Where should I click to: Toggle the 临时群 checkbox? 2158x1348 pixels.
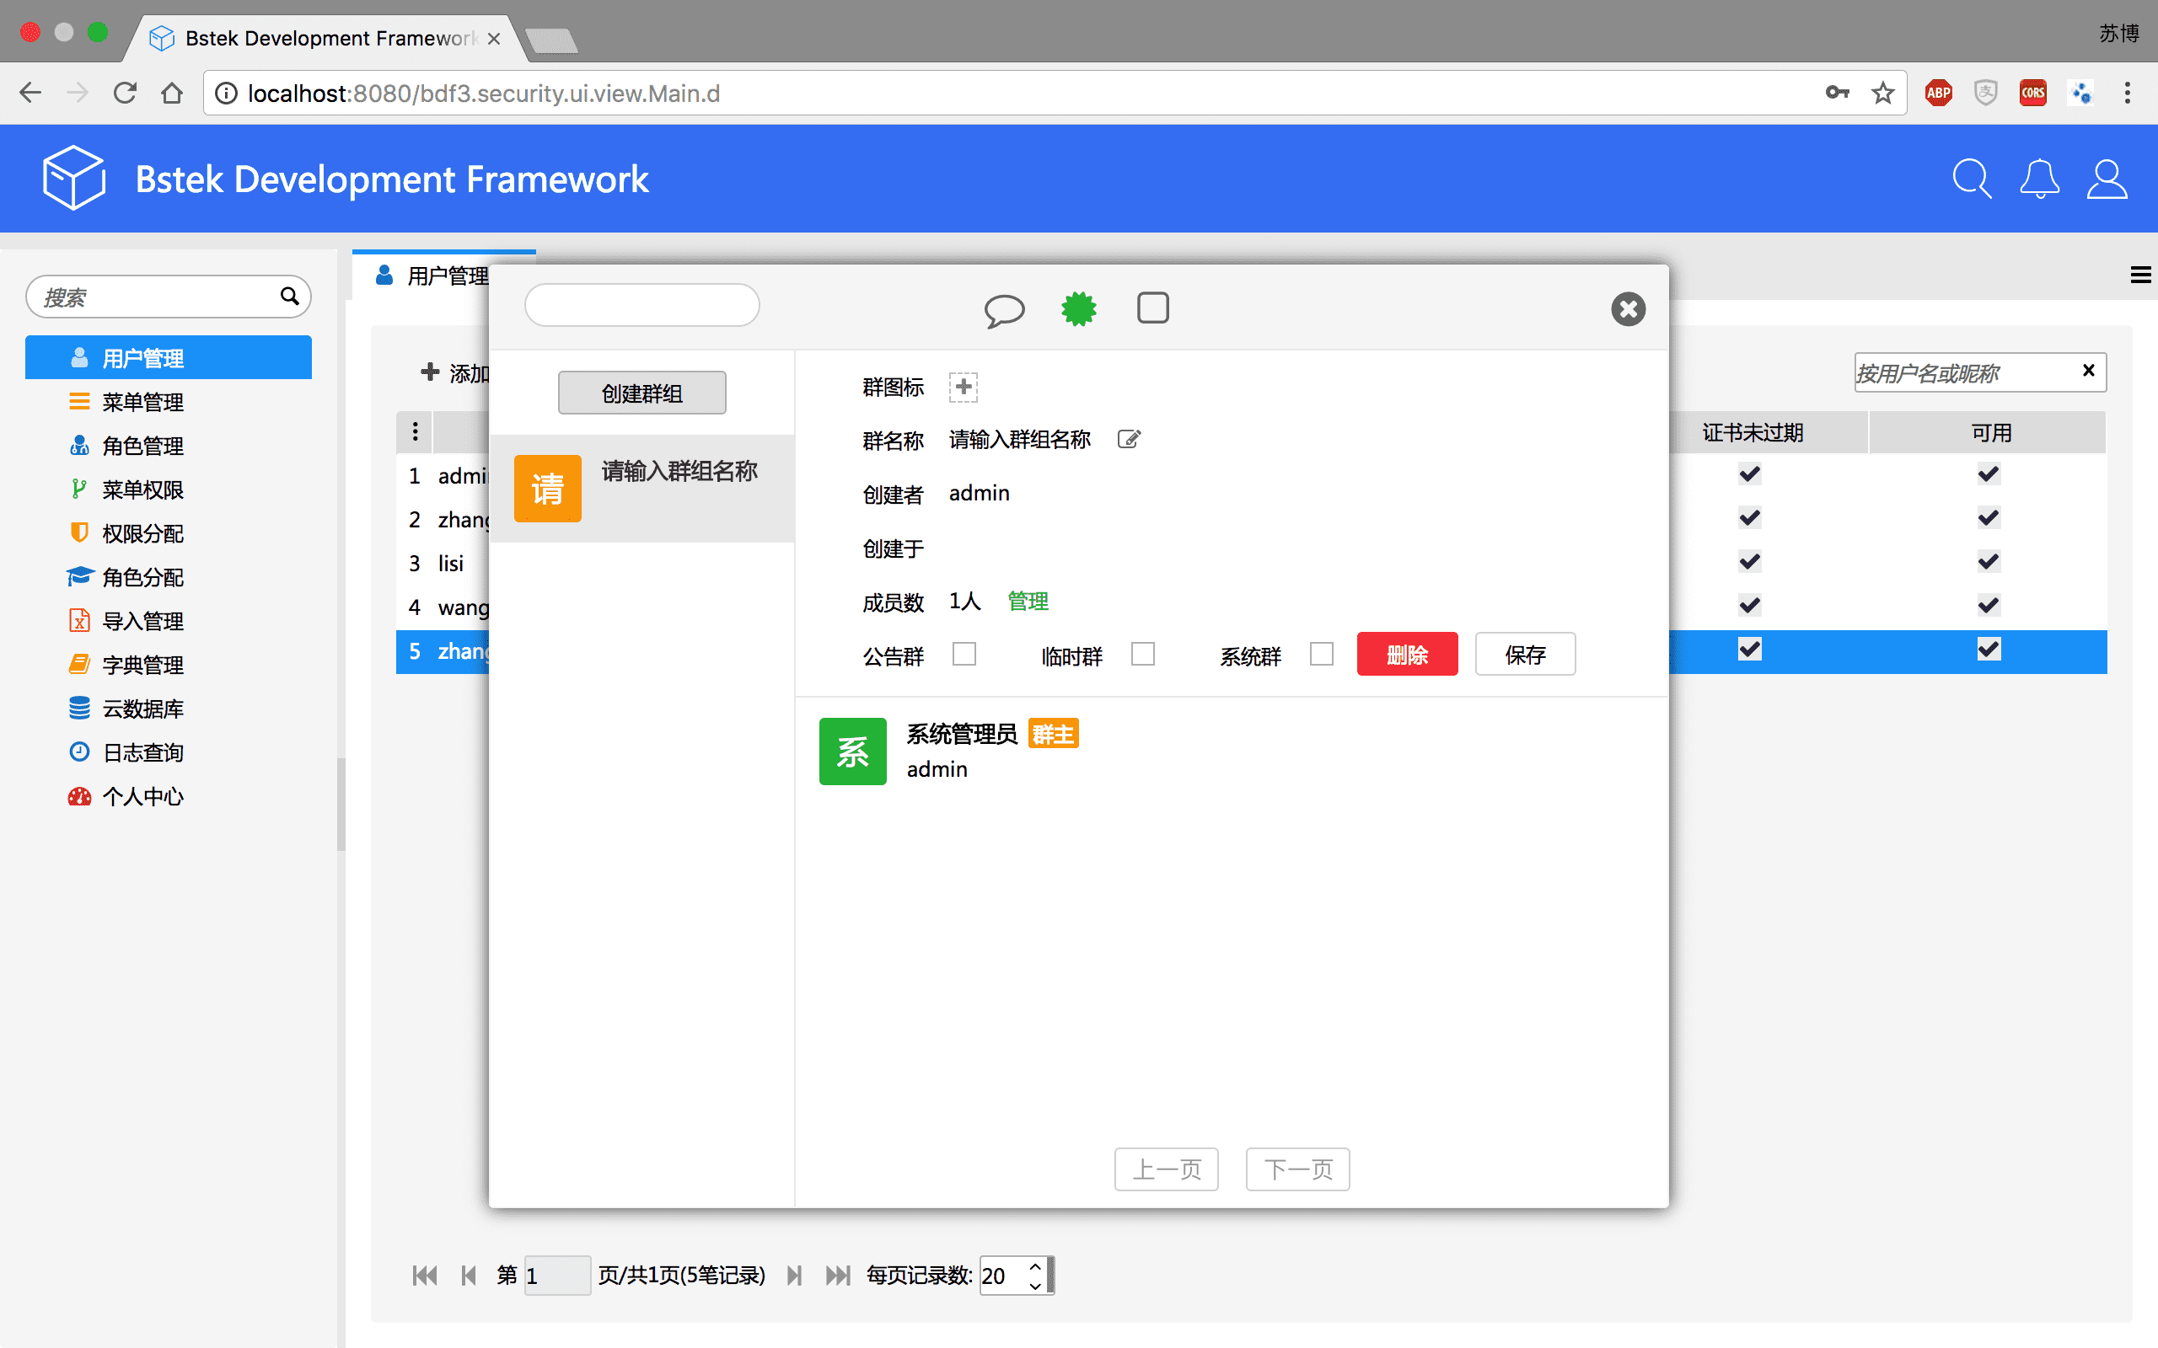tap(1142, 655)
